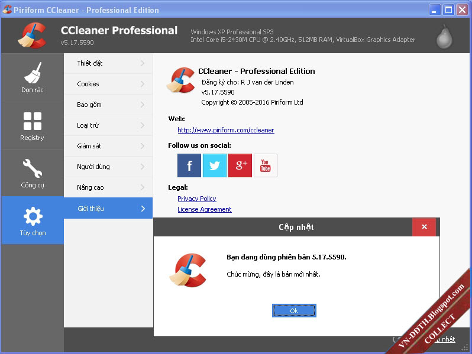
Task: Click the 'Chúc mừng, đây là bản mới nhất' text
Action: tap(274, 274)
